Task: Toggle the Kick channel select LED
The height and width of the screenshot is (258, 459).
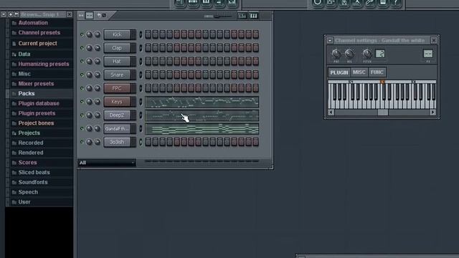Action: 141,34
